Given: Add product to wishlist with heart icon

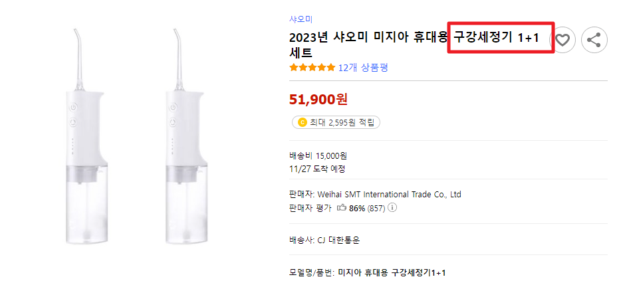Looking at the screenshot, I should point(563,40).
